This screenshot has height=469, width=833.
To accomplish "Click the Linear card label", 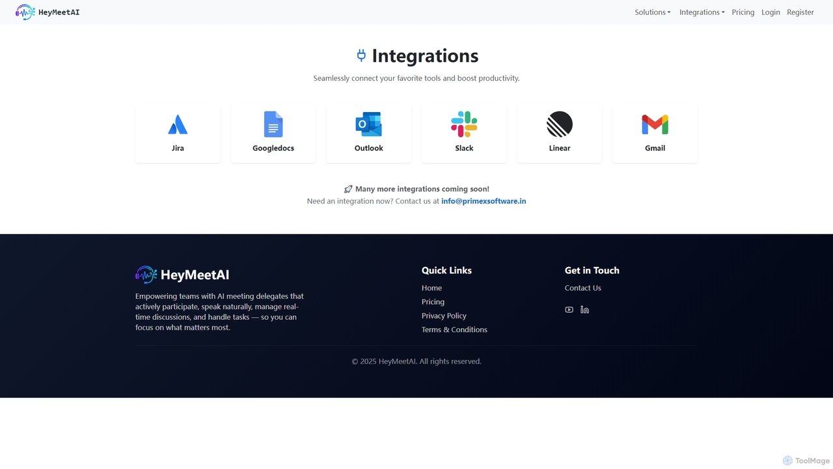I will pyautogui.click(x=560, y=149).
